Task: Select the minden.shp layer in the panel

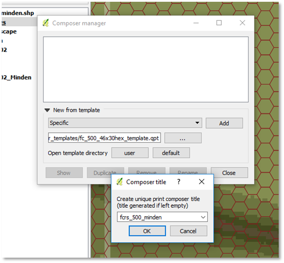Action: [x=18, y=13]
